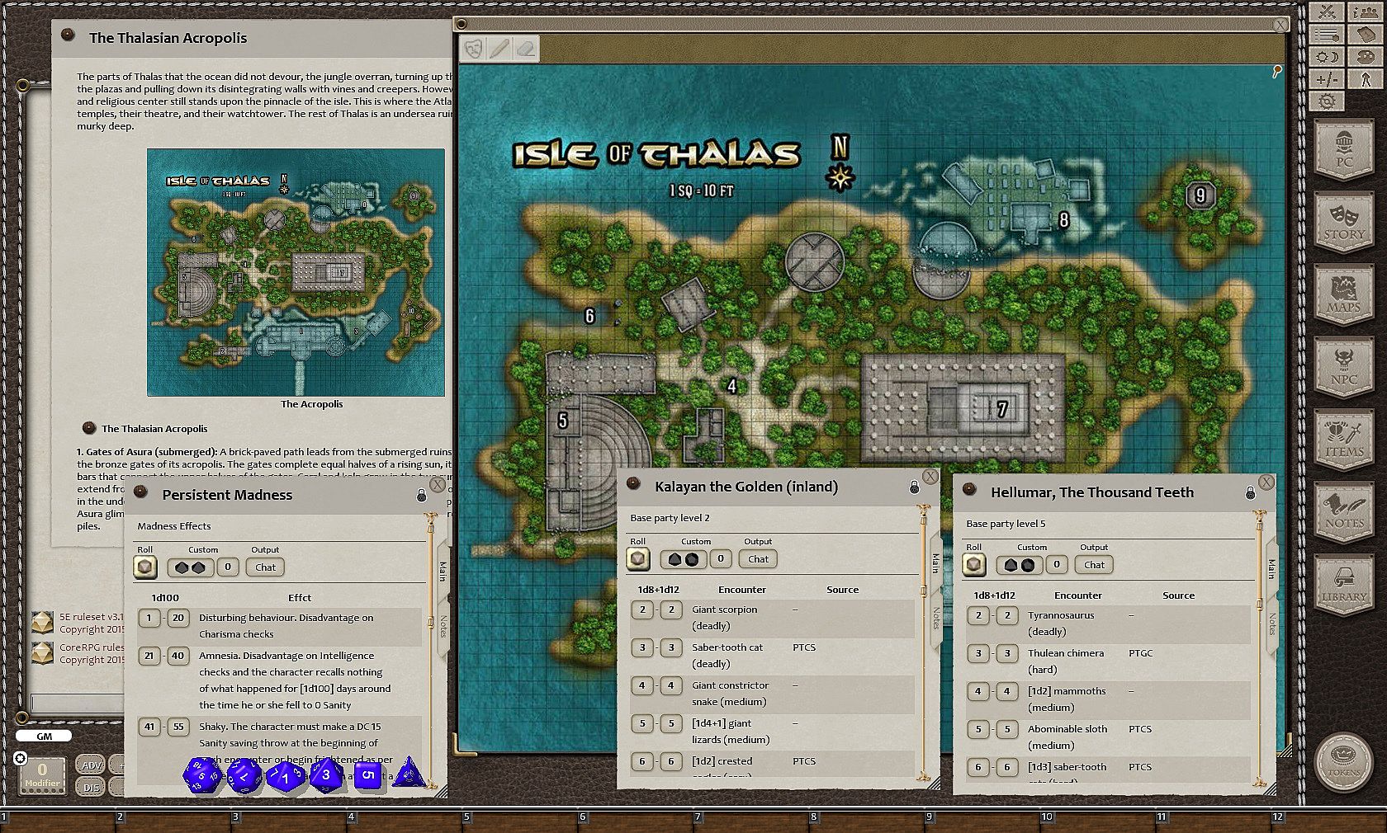The width and height of the screenshot is (1387, 833).
Task: Open the PC characters sidebar button
Action: pyautogui.click(x=1344, y=150)
